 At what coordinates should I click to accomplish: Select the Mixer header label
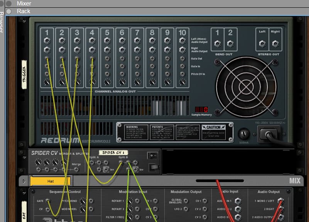coord(24,3)
